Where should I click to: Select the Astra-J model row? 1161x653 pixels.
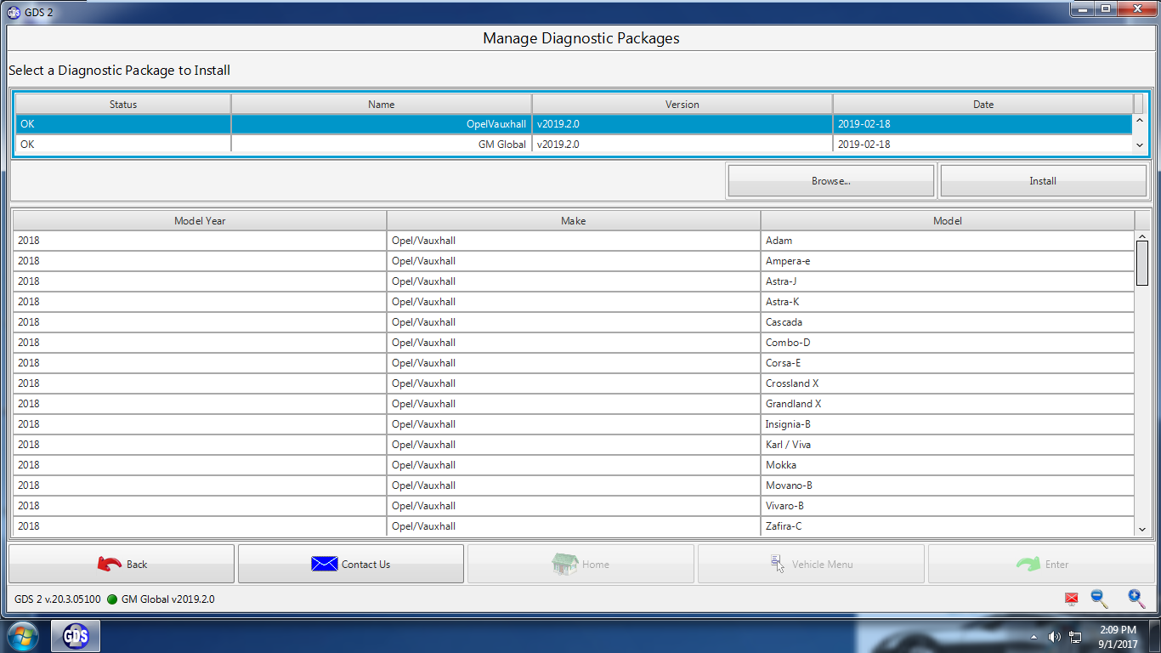pyautogui.click(x=574, y=281)
